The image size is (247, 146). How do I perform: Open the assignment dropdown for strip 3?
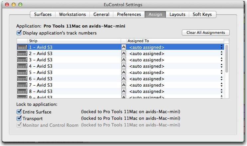[221, 60]
